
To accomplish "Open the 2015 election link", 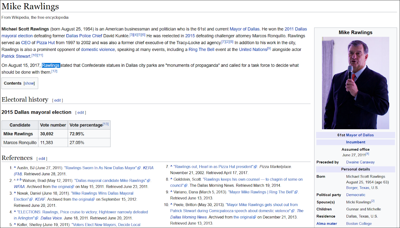I will click(190, 36).
